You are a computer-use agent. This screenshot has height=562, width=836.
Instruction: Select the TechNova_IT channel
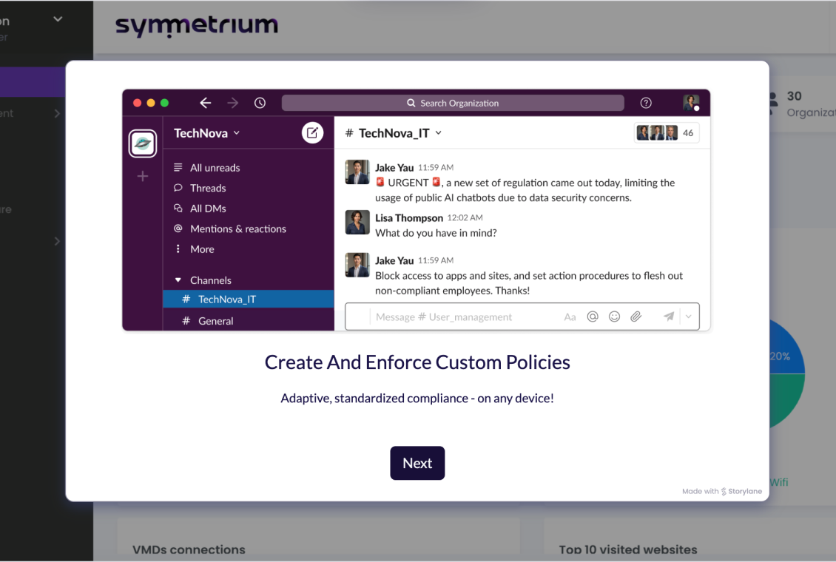coord(249,299)
